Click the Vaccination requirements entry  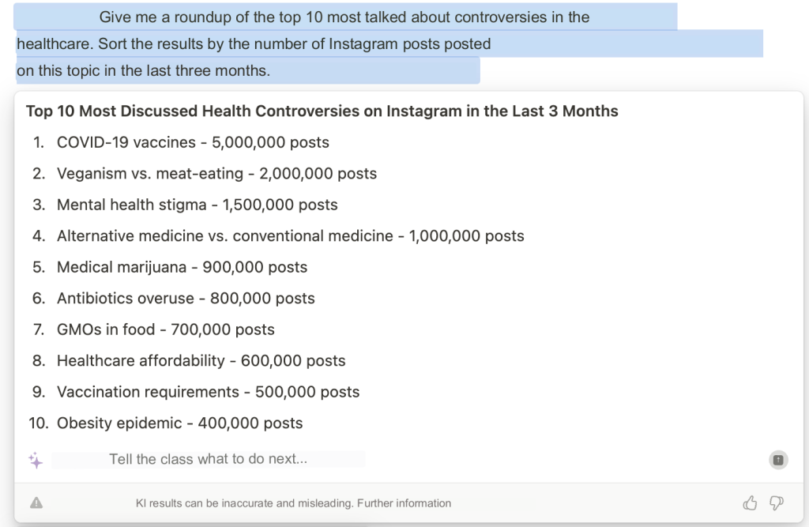click(x=208, y=392)
